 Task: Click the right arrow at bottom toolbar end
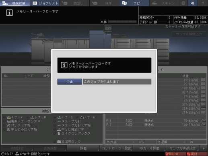tap(204, 148)
